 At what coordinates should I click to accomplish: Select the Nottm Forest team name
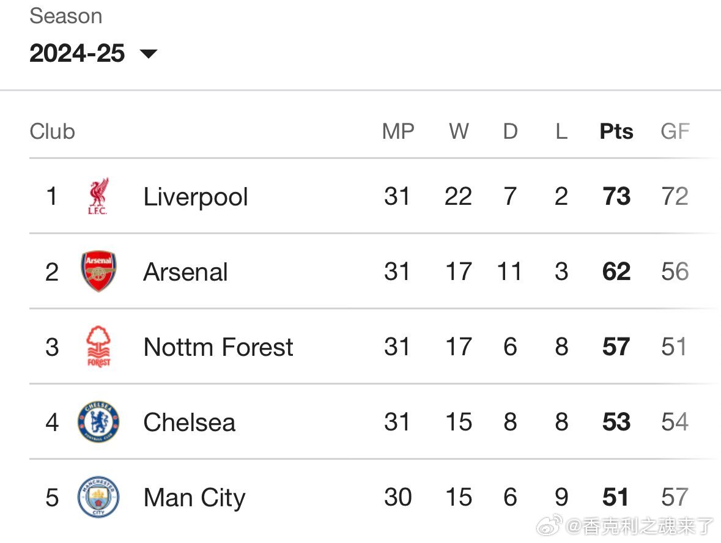tap(218, 347)
